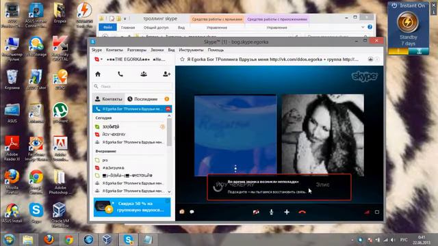This screenshot has height=246, width=438.
Task: Click the contact list scrollbar thumb
Action: coord(169,132)
